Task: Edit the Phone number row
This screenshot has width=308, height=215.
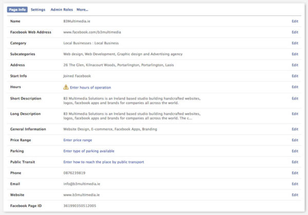Action: [x=295, y=173]
